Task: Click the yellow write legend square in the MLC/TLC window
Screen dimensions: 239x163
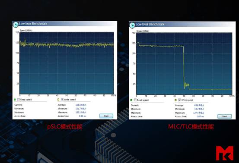Action: pos(175,100)
